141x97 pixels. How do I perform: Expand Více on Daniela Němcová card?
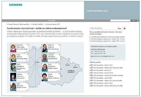pos(27,80)
